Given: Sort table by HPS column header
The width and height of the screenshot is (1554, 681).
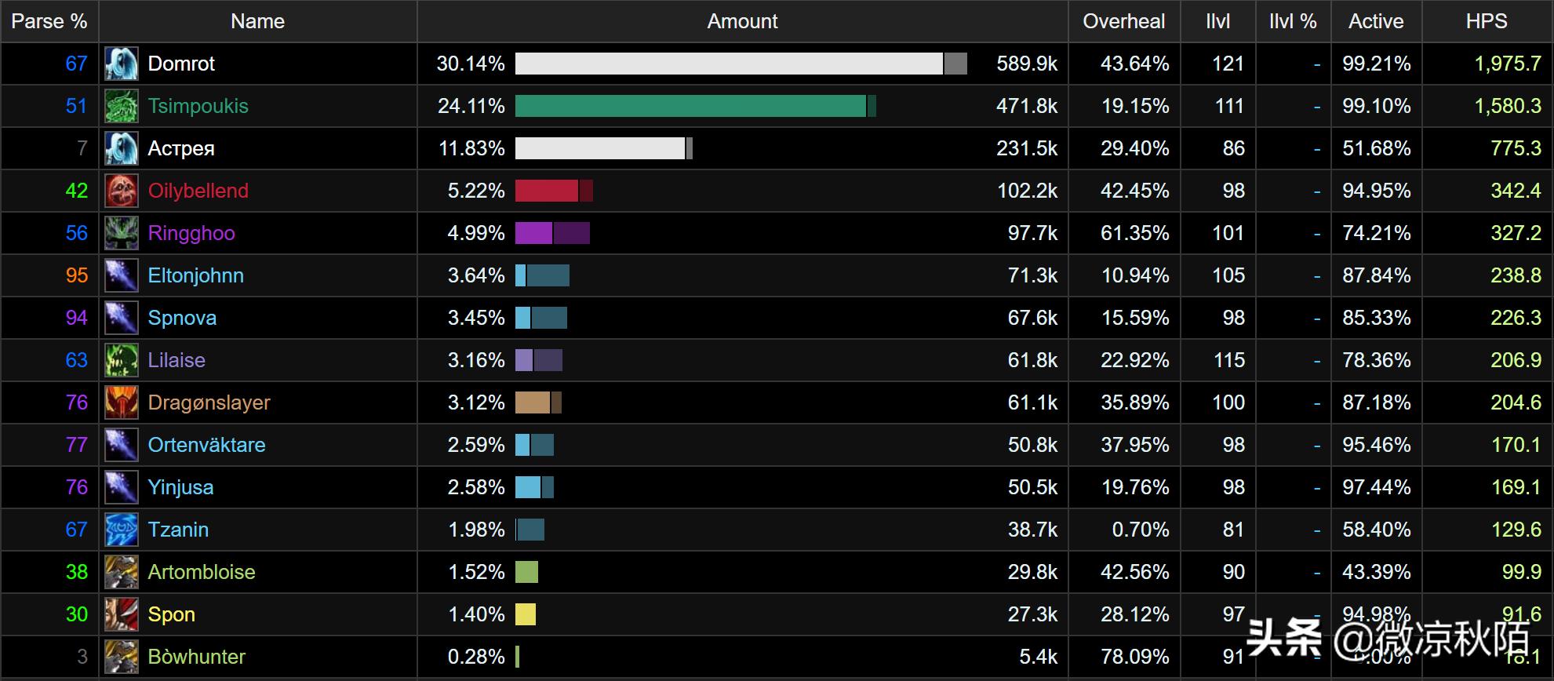Looking at the screenshot, I should [x=1486, y=21].
